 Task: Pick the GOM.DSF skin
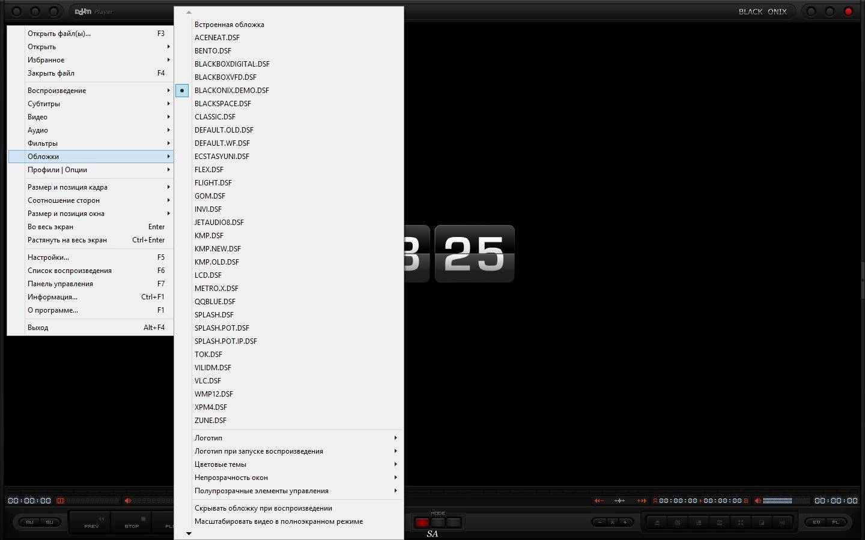tap(210, 196)
